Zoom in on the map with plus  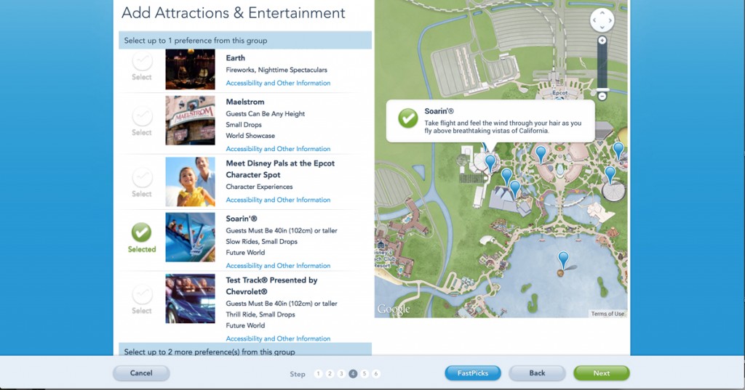click(x=602, y=41)
